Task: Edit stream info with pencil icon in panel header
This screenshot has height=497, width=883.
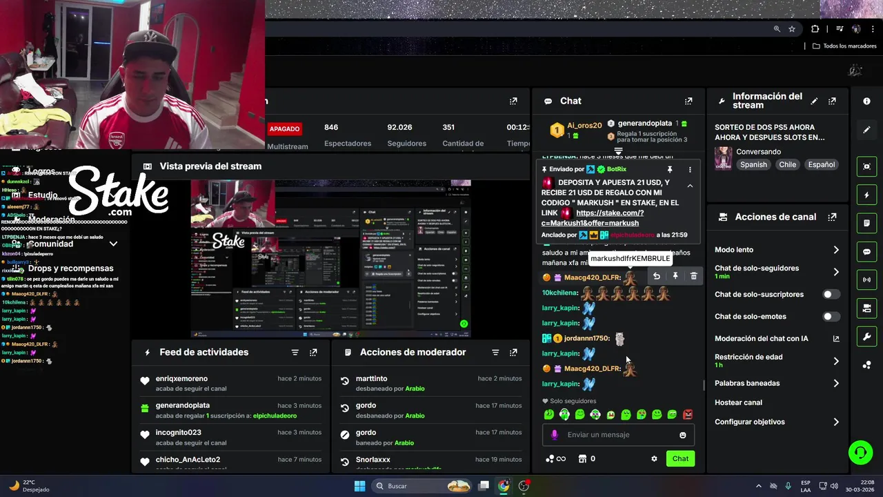Action: [x=814, y=101]
